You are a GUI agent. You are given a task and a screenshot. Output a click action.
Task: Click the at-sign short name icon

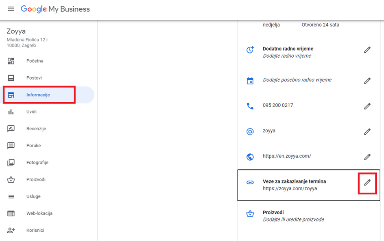click(250, 131)
